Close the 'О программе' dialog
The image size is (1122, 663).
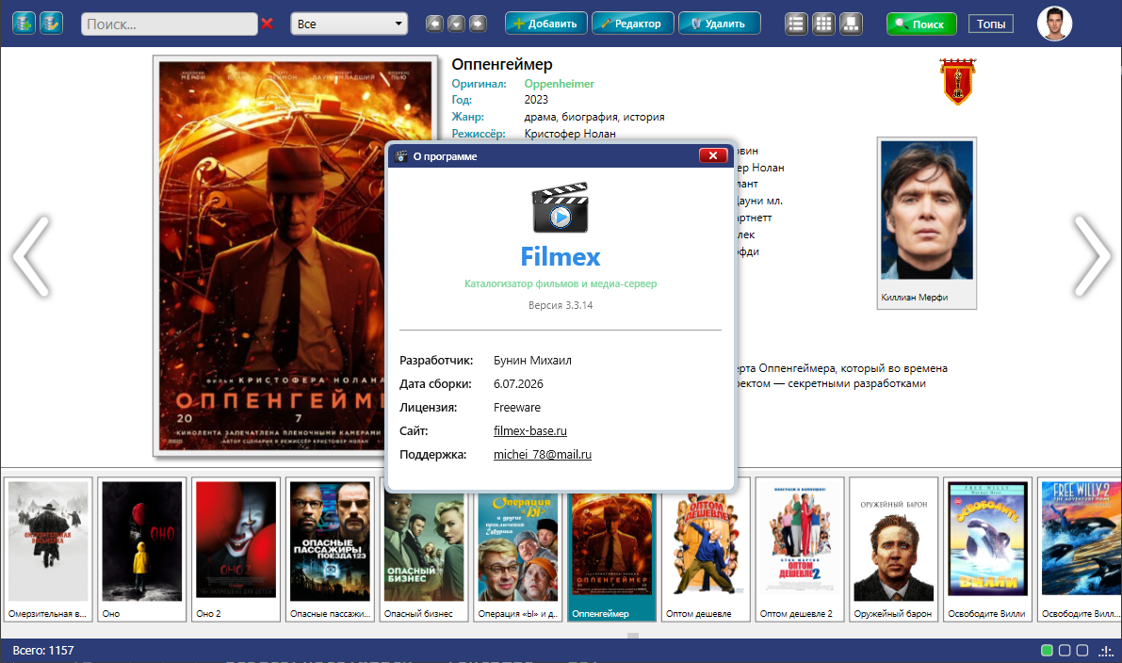(713, 155)
